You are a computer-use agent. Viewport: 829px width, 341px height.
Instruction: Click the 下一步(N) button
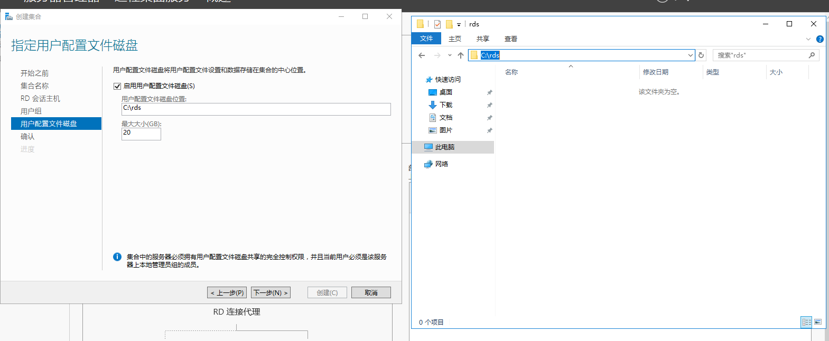click(x=271, y=292)
